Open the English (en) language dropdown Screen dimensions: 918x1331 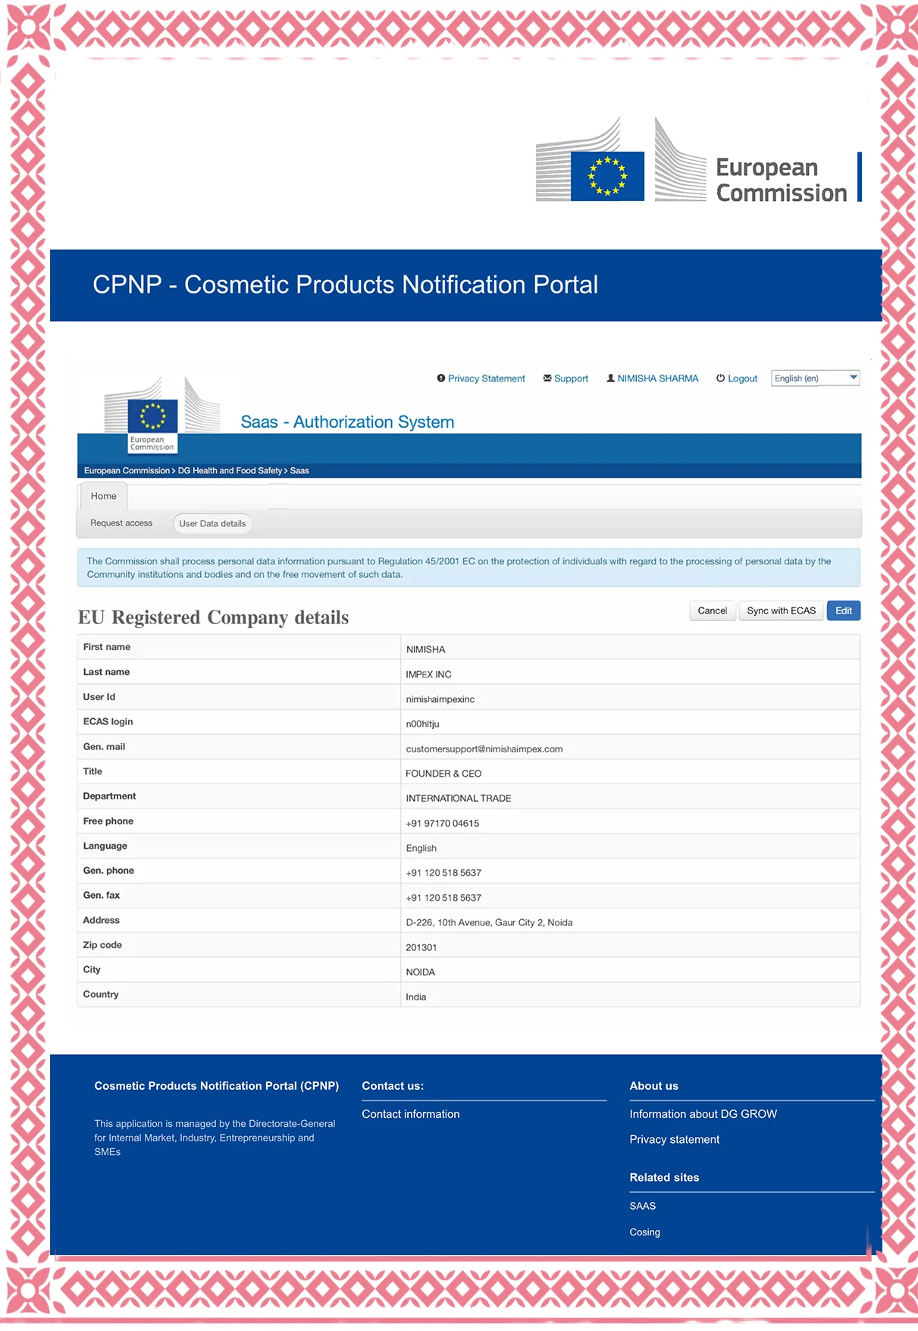(x=815, y=378)
